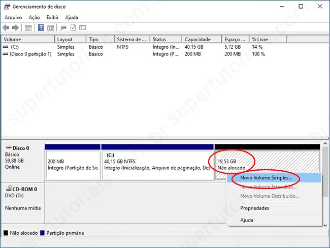Viewport: 330px width, 248px height.
Task: Open the Arquivo menu
Action: [x=13, y=17]
